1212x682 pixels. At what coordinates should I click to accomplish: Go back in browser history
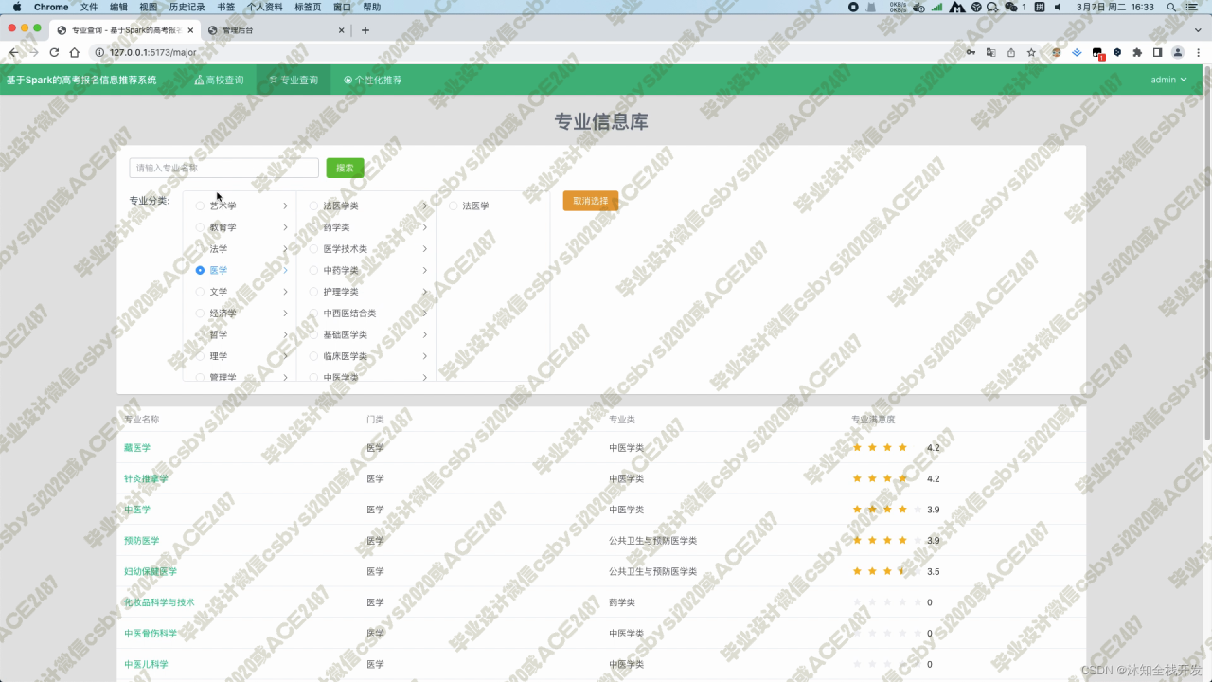coord(13,53)
